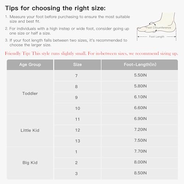Click the Foot-Length(in) column header
The width and height of the screenshot is (184, 184).
140,65
